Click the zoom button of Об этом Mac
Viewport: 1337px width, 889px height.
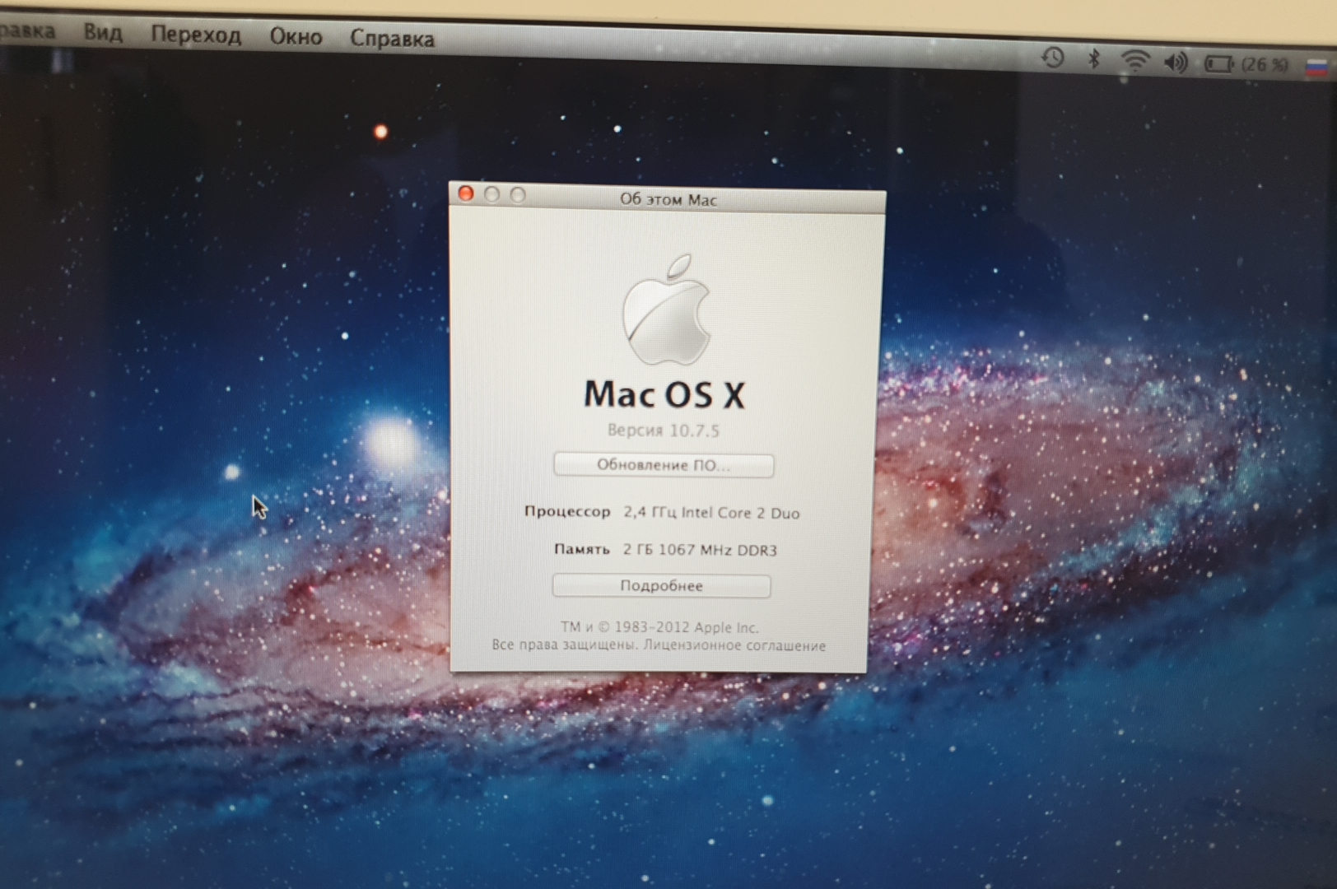(518, 194)
